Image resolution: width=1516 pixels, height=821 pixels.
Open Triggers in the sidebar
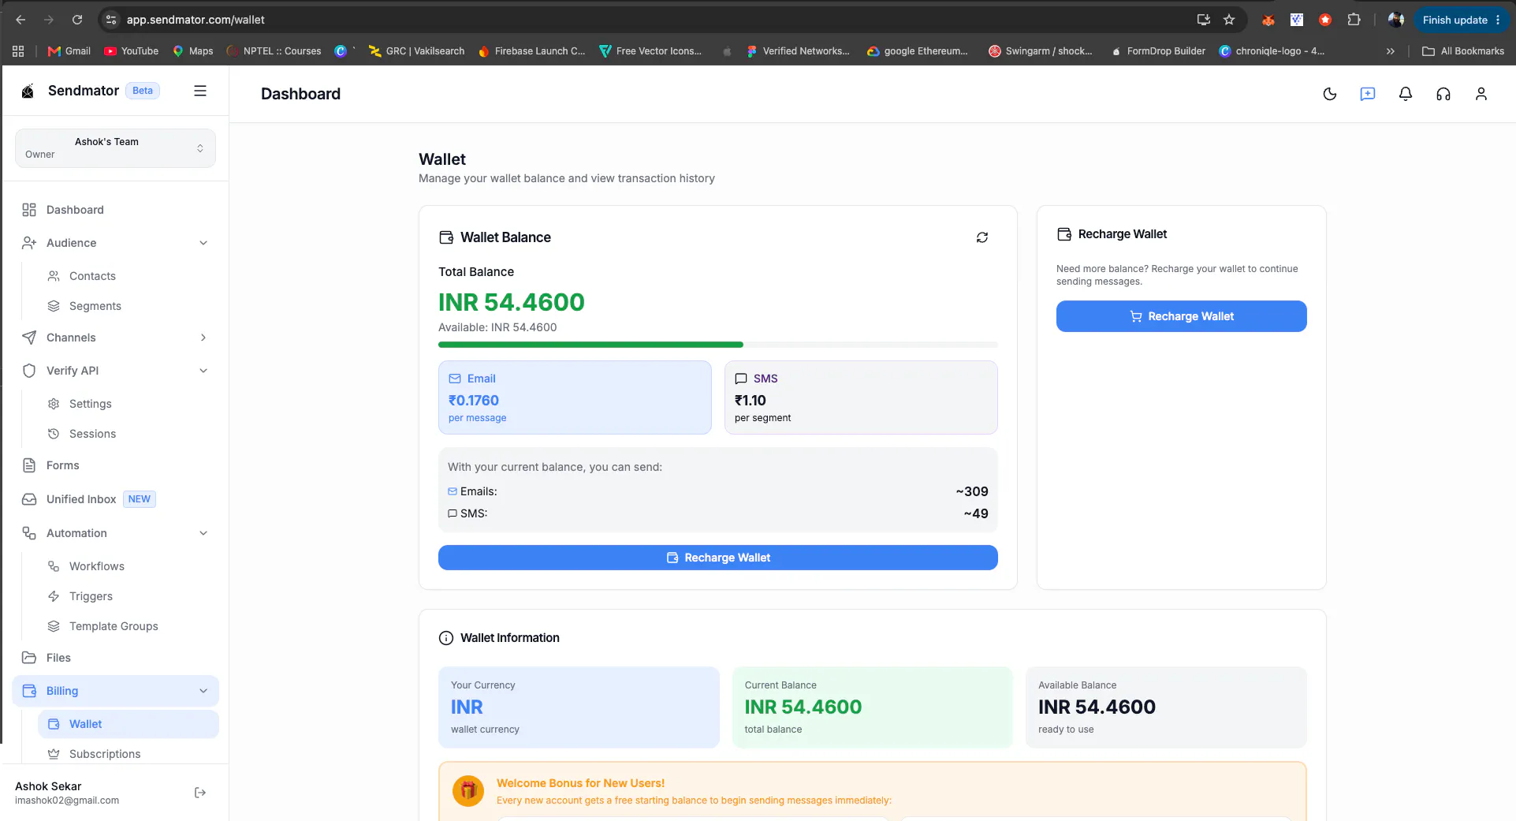(91, 596)
